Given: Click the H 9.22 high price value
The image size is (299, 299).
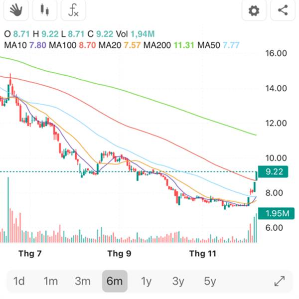Looking at the screenshot, I should coord(45,34).
